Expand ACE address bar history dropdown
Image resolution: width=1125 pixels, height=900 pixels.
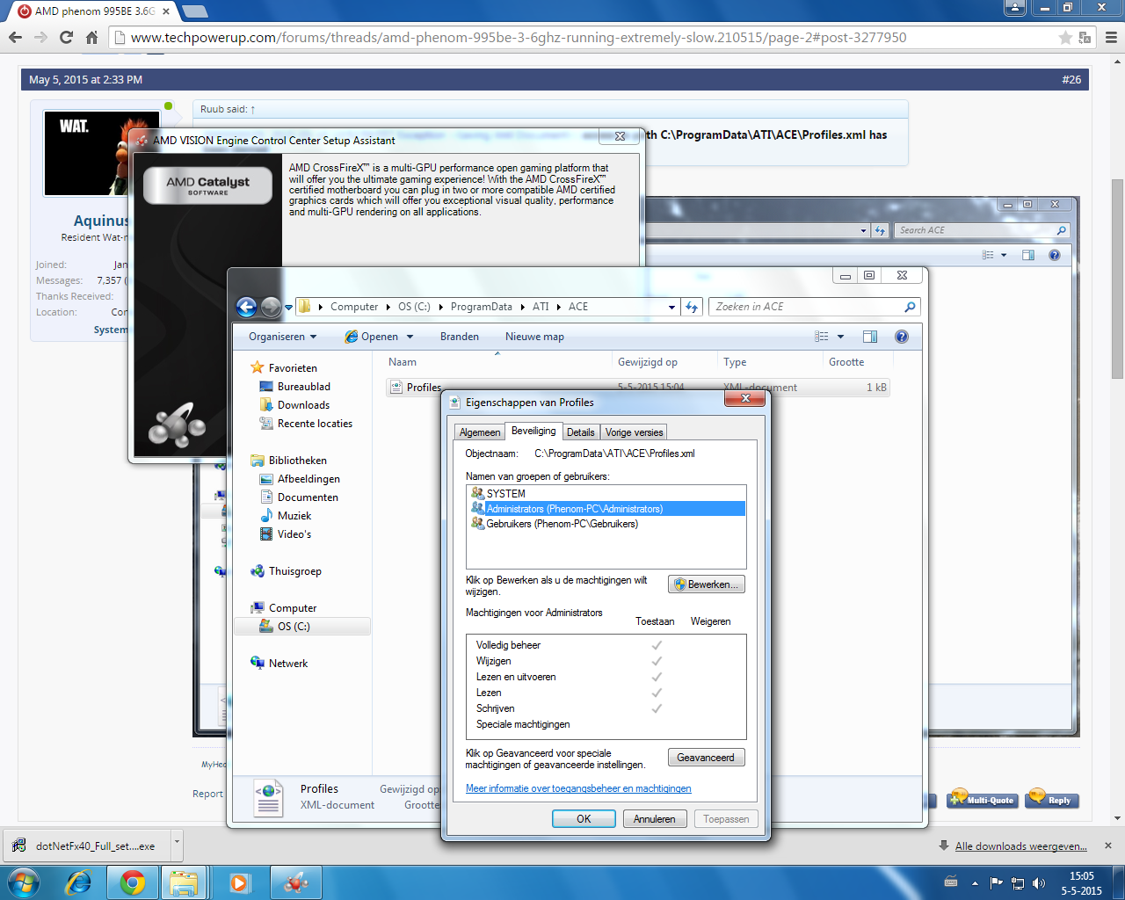pyautogui.click(x=671, y=307)
